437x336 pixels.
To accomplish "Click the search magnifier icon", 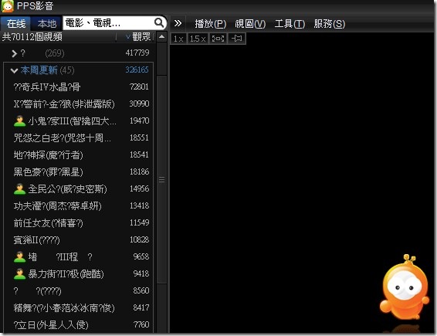I will point(159,22).
